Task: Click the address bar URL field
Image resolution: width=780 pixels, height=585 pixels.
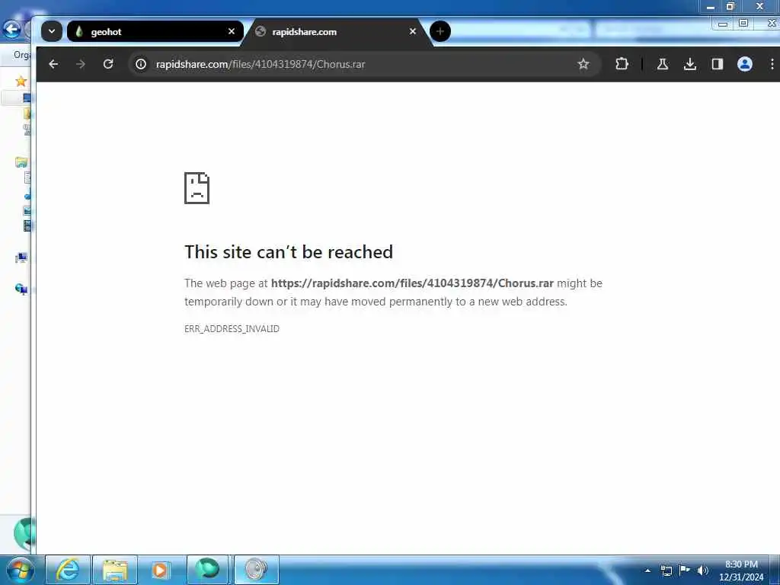Action: [363, 64]
